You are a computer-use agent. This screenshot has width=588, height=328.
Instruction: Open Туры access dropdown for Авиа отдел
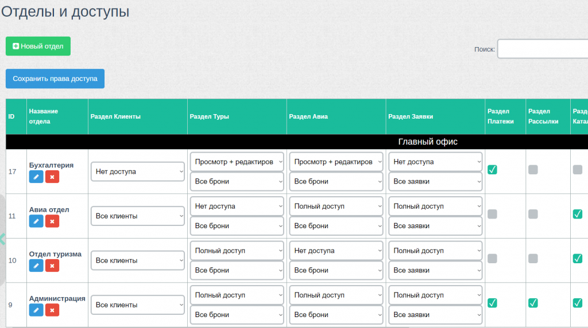point(237,206)
